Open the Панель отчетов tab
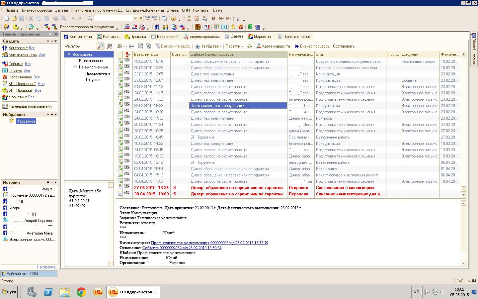 (x=294, y=37)
